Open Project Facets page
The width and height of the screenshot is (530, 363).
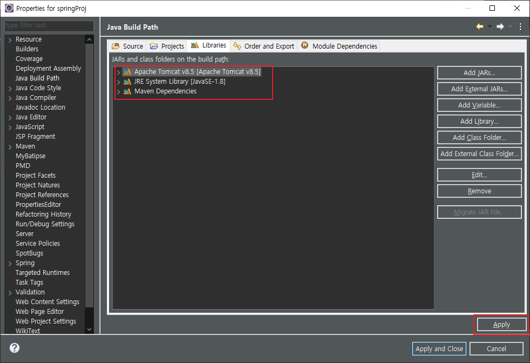click(x=36, y=176)
